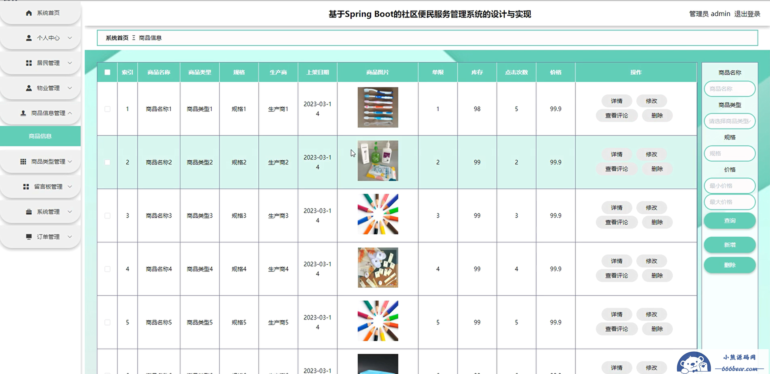Click the grid icon beside 居民管理

point(29,63)
